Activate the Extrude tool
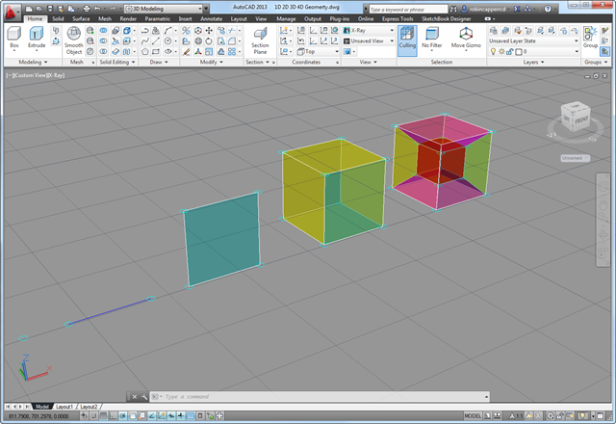Screen dimensions: 616x424 pos(37,36)
